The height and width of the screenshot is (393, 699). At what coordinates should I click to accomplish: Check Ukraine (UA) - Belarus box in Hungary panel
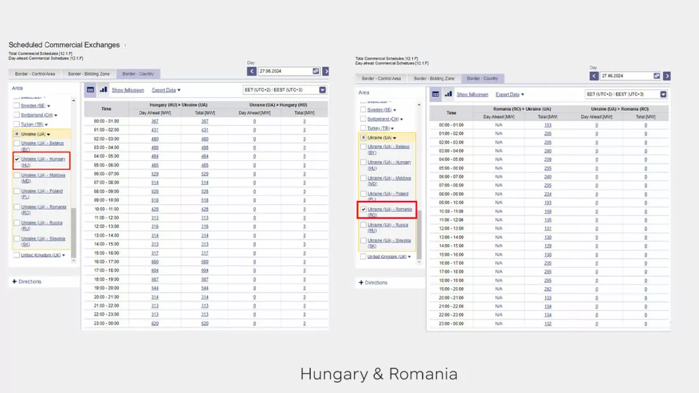17,143
